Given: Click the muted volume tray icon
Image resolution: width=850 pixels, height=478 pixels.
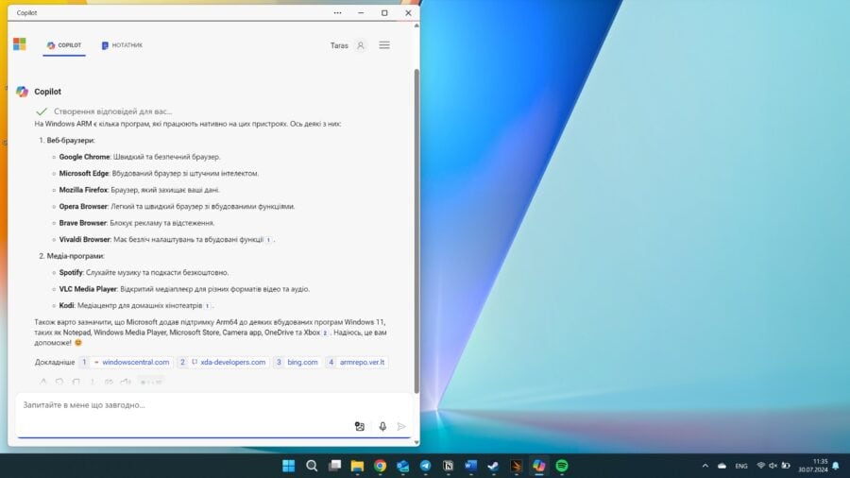Looking at the screenshot, I should 773,466.
